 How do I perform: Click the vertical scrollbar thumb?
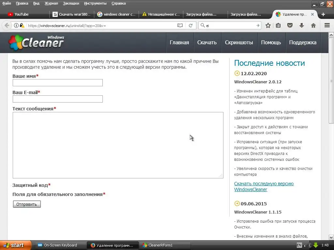coord(331,81)
